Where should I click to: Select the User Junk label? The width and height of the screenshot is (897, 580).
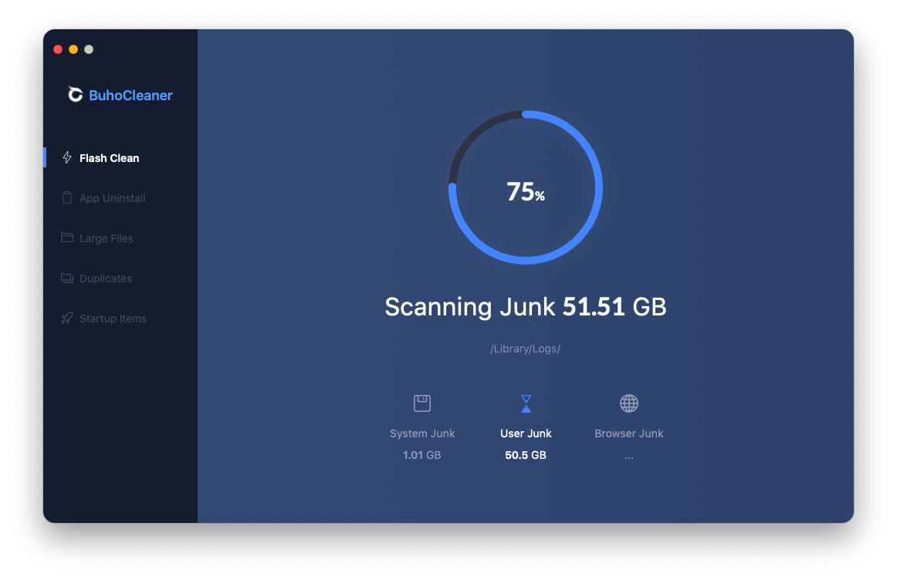coord(526,433)
